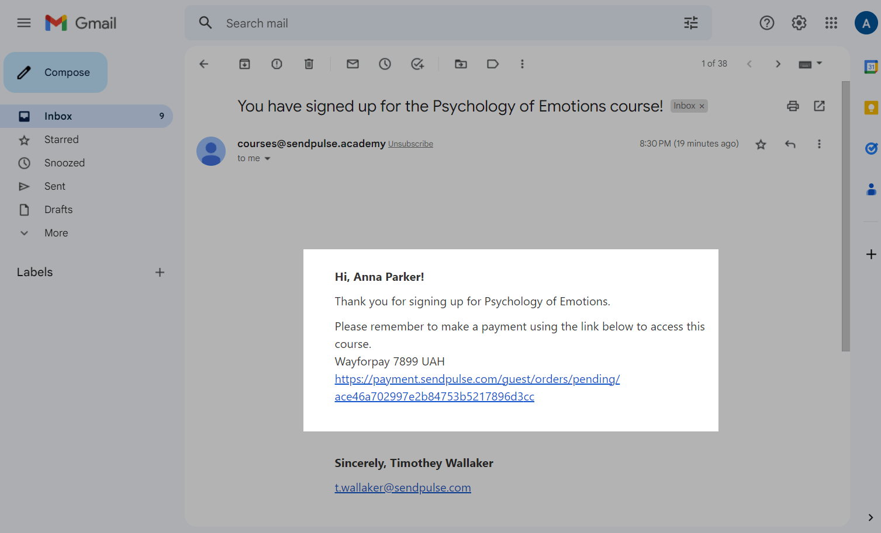Image resolution: width=881 pixels, height=533 pixels.
Task: Click the search magnifier icon
Action: pyautogui.click(x=205, y=23)
